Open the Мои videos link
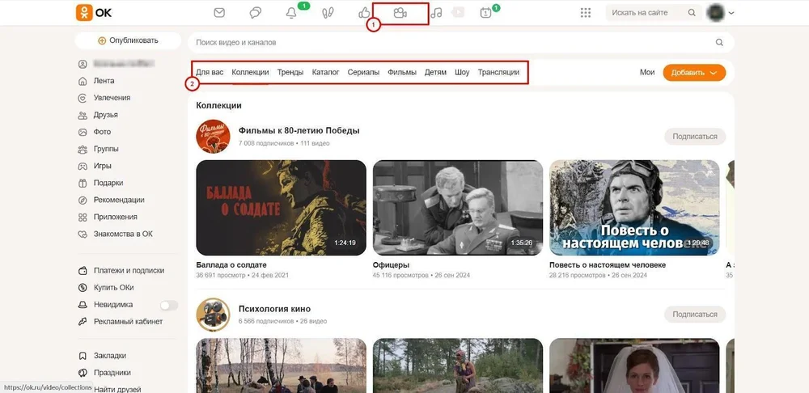Viewport: 809px width, 393px height. point(647,72)
